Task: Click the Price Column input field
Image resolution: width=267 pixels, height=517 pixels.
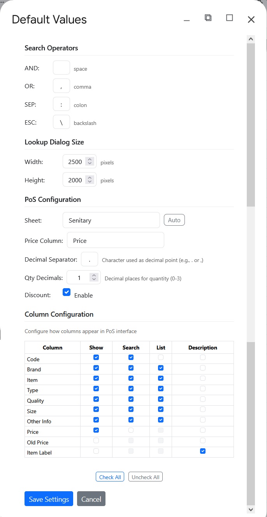Action: point(116,240)
